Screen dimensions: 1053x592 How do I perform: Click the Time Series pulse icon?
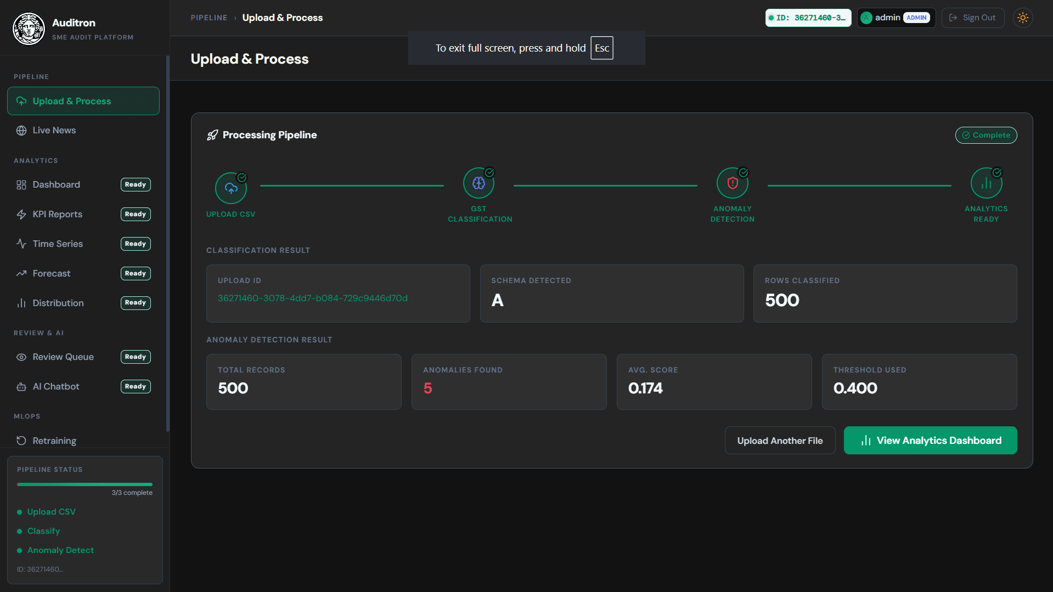[x=21, y=244]
